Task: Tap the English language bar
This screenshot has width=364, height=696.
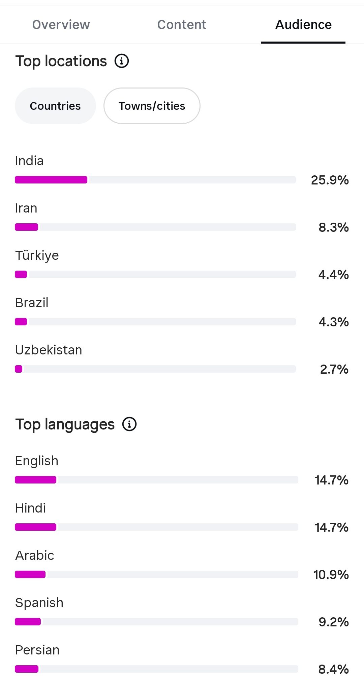Action: point(156,480)
